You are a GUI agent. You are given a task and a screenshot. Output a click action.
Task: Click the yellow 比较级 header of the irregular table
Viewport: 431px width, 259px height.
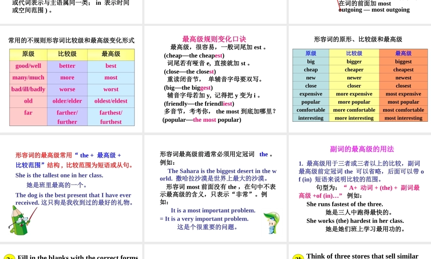[x=67, y=54]
